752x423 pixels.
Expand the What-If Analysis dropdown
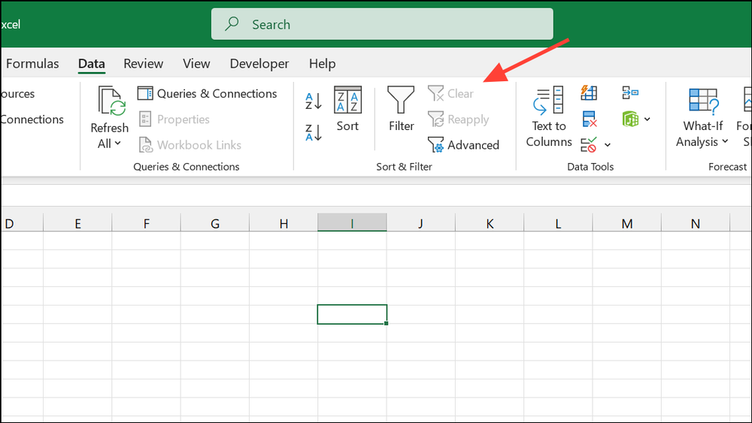click(725, 141)
